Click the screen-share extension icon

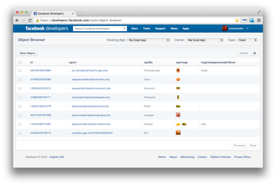(x=252, y=20)
